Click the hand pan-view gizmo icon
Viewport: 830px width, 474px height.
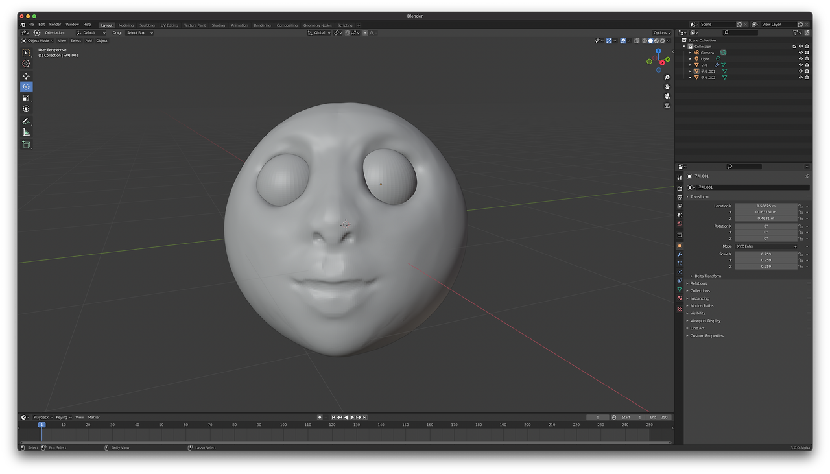(667, 87)
